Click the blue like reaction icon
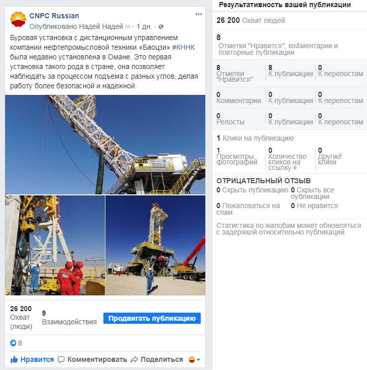Image resolution: width=367 pixels, height=370 pixels. coord(13,343)
